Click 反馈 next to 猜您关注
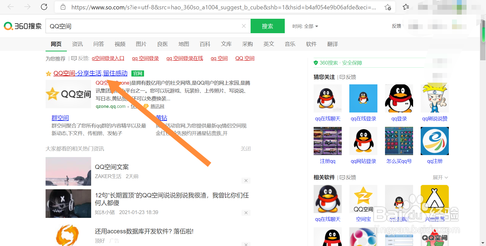The height and width of the screenshot is (246, 486). tap(348, 77)
